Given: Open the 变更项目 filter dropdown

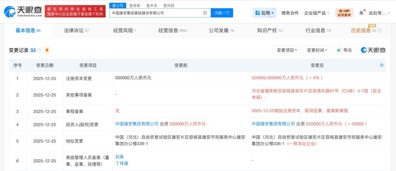Looking at the screenshot, I should (x=287, y=50).
